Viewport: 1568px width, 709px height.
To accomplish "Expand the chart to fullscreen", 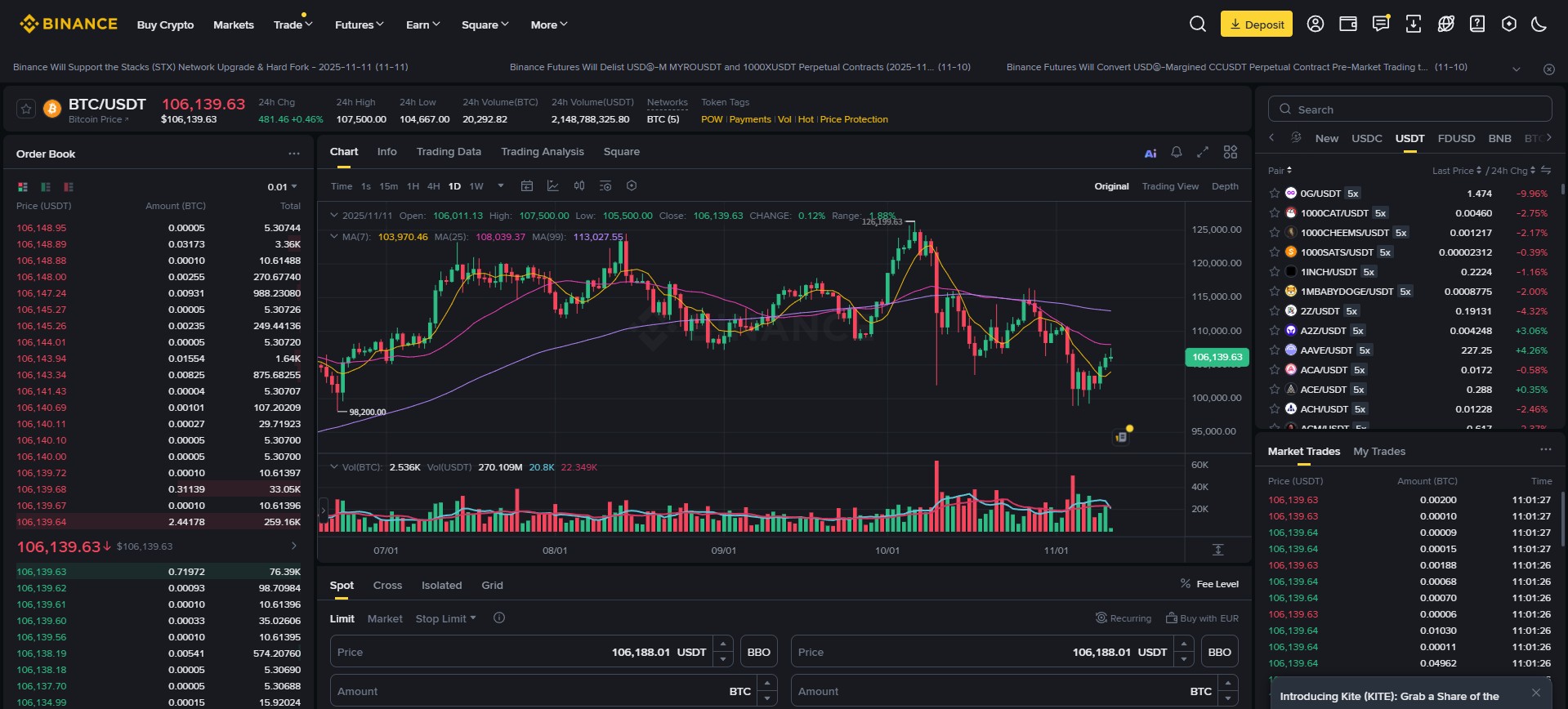I will [x=1203, y=152].
